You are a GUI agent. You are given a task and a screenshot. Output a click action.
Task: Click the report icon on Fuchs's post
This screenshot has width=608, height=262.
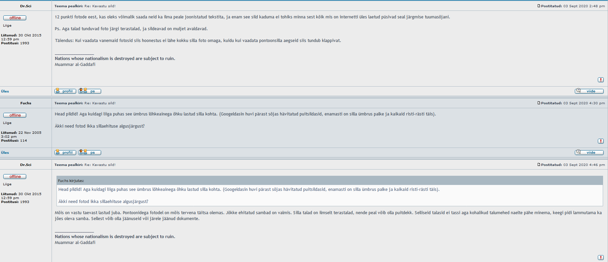coord(600,141)
